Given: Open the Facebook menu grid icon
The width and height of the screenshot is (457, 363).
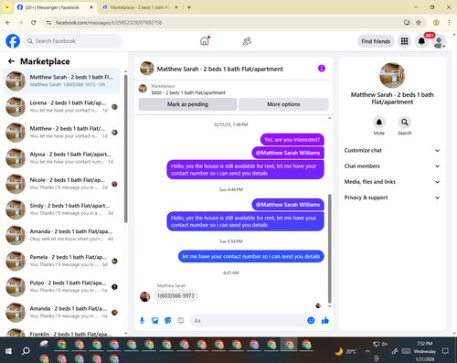Looking at the screenshot, I should point(404,41).
